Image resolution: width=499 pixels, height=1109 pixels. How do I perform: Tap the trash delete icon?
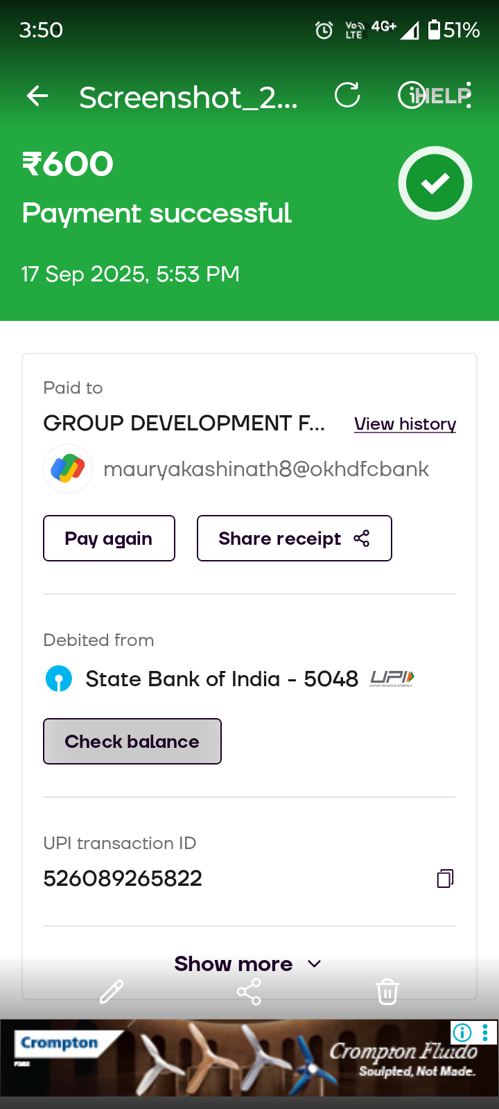click(x=387, y=992)
